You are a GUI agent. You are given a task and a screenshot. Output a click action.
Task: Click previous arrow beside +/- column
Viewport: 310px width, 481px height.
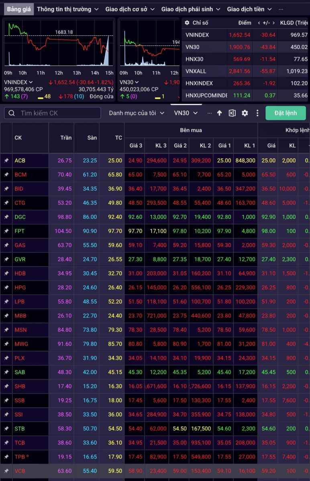(x=259, y=23)
